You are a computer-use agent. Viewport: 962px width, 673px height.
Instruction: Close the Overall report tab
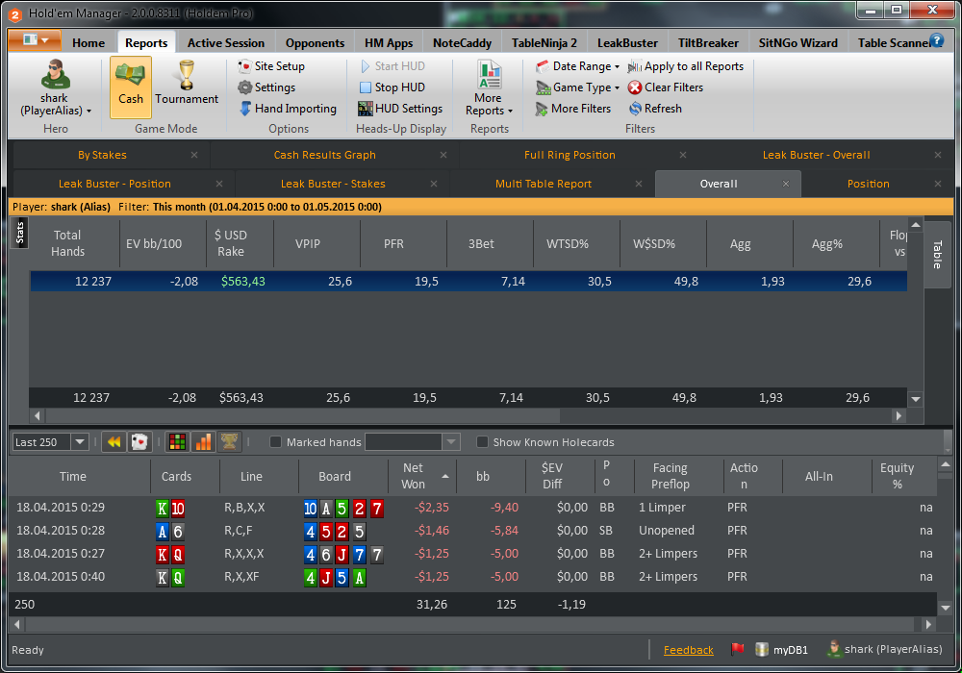786,184
